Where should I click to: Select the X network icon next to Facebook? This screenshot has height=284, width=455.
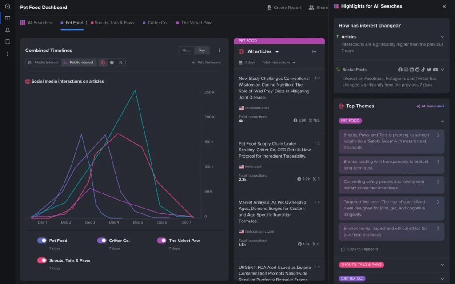tap(120, 62)
